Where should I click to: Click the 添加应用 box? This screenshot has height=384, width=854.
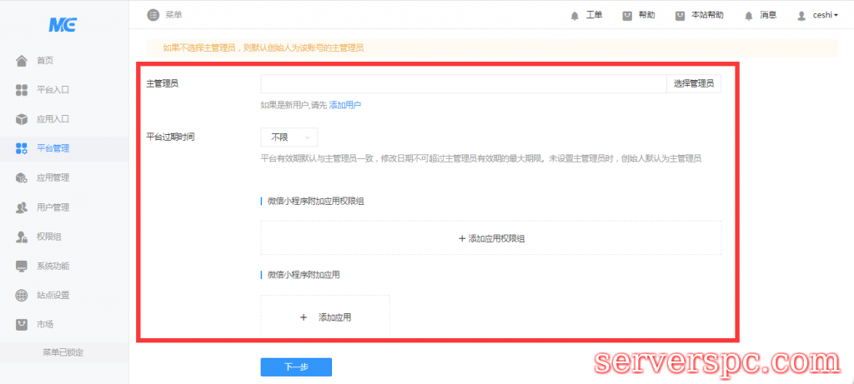click(x=325, y=317)
